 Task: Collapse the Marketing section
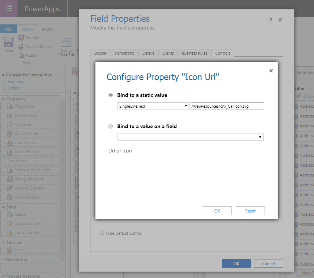point(3,259)
